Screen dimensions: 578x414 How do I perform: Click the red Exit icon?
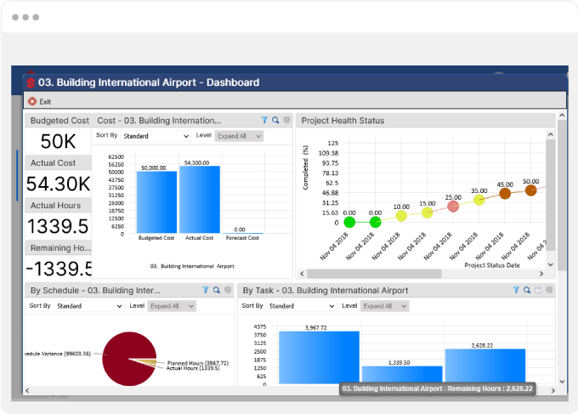coord(32,101)
